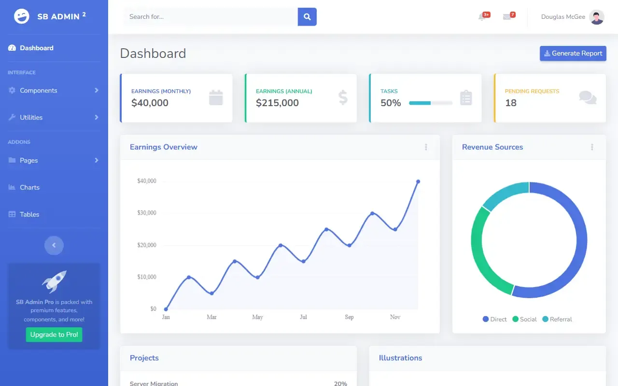This screenshot has width=618, height=386.
Task: Click the clipboard icon on Tasks card
Action: tap(466, 97)
